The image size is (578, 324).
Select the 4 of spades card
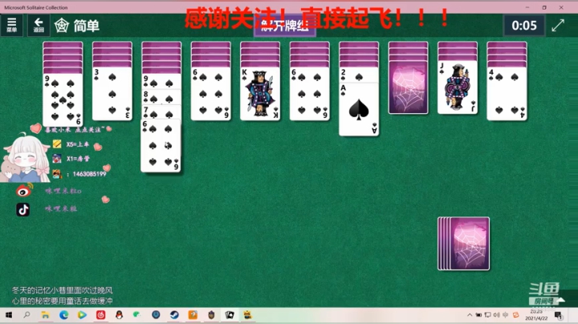pos(507,94)
